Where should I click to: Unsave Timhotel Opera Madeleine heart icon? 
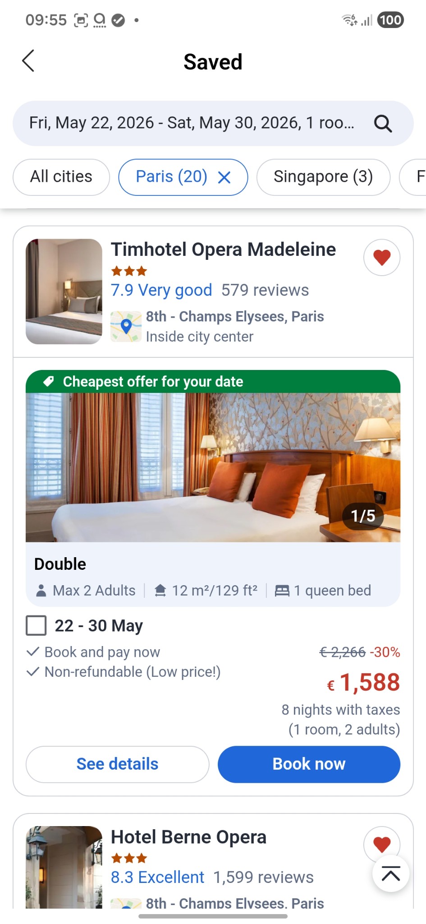click(x=382, y=257)
